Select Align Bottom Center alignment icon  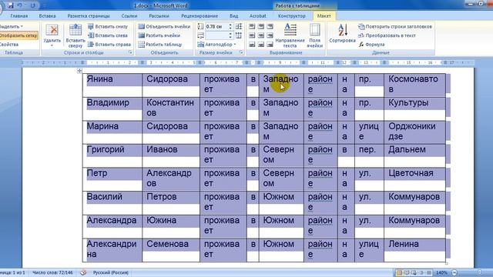[x=261, y=45]
